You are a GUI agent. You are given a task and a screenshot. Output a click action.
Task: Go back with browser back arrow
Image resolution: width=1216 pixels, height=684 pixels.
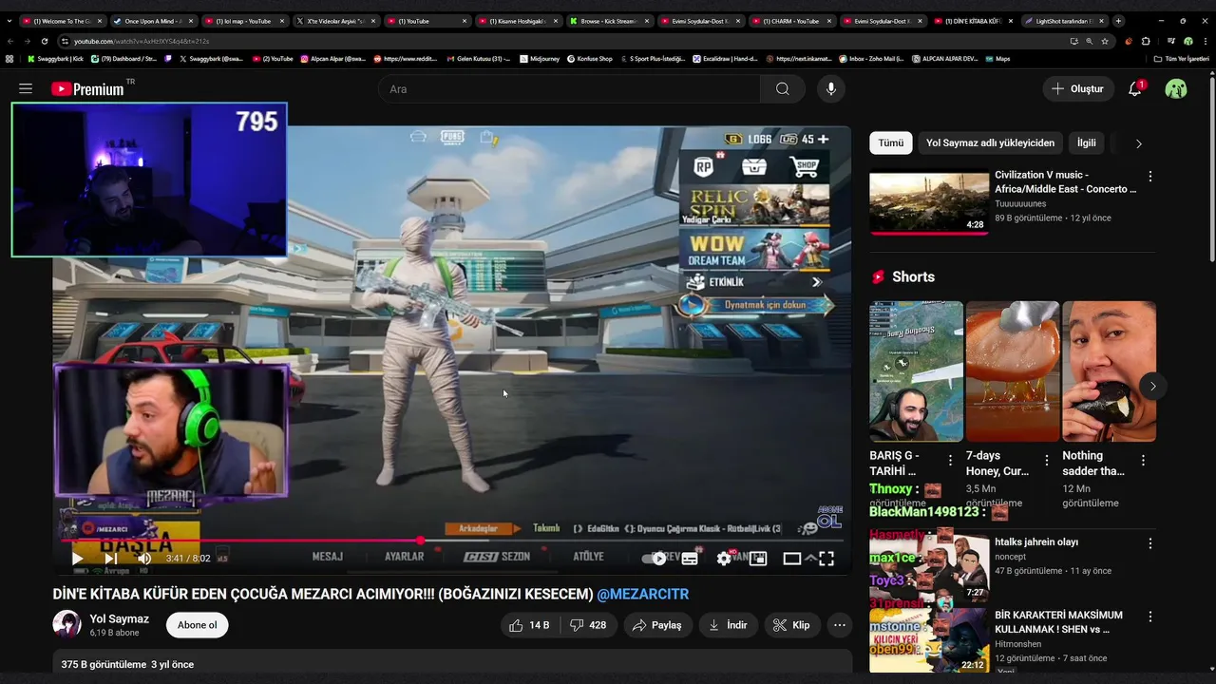click(10, 41)
